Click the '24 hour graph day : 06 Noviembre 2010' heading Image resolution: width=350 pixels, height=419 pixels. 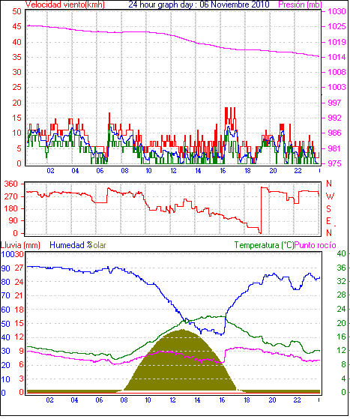(x=199, y=4)
